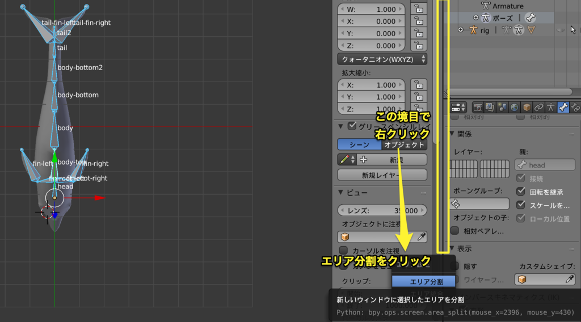The height and width of the screenshot is (322, 581).
Task: Collapse the 表示 panel
Action: point(452,248)
